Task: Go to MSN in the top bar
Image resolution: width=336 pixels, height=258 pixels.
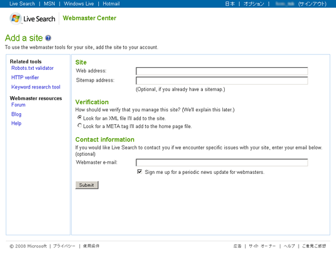Action: (x=49, y=4)
